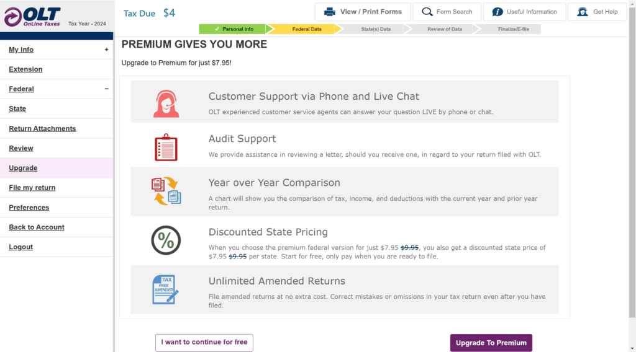
Task: Expand the My Info plus sign
Action: (106, 50)
